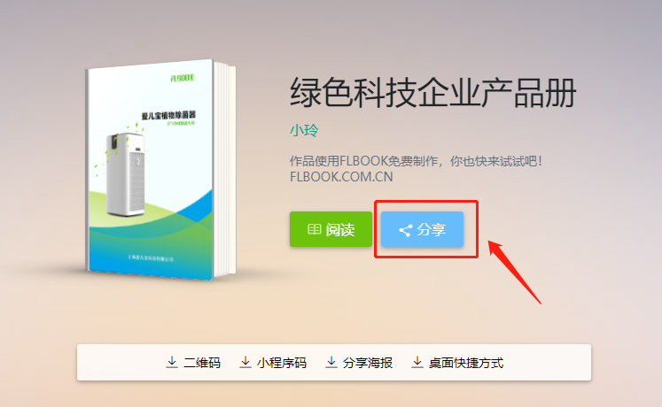Click the book icon on 阅读 button
The image size is (662, 407).
(x=314, y=229)
